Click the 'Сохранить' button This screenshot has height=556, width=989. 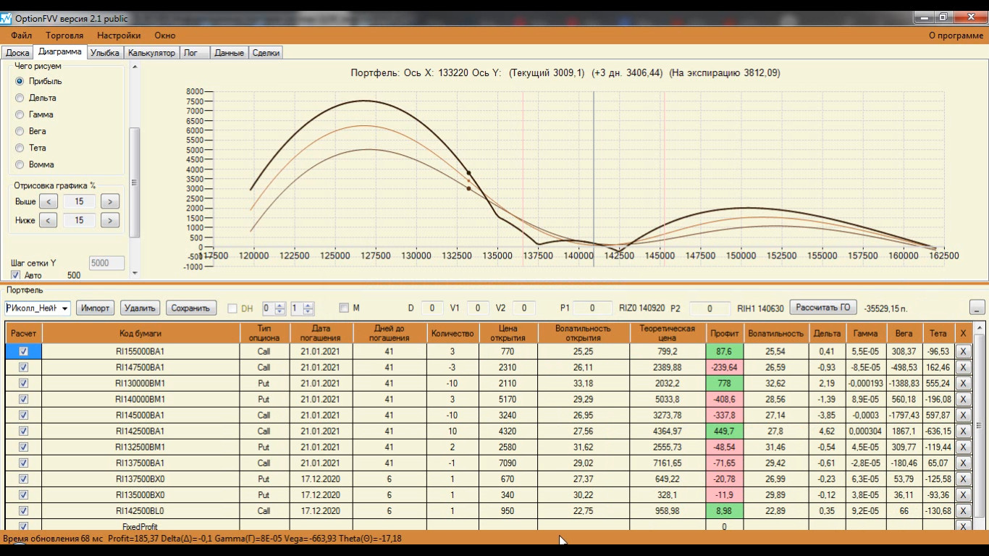[x=191, y=308]
